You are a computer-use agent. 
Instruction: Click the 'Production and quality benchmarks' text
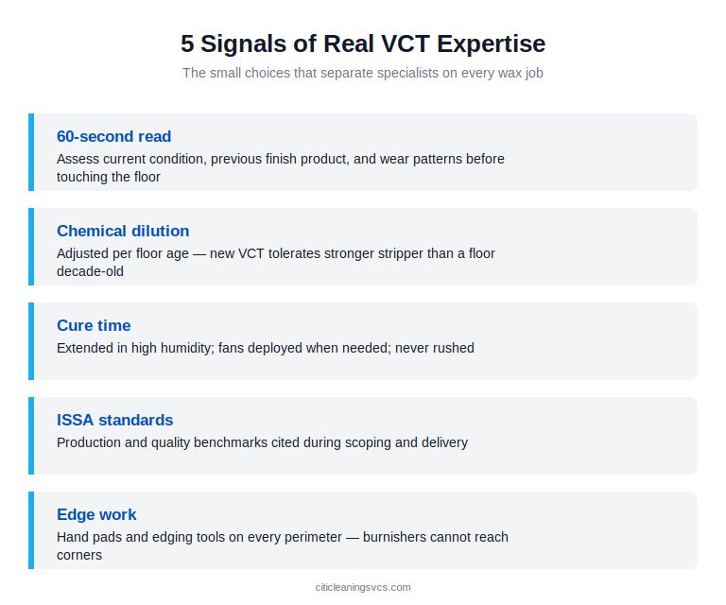click(262, 442)
